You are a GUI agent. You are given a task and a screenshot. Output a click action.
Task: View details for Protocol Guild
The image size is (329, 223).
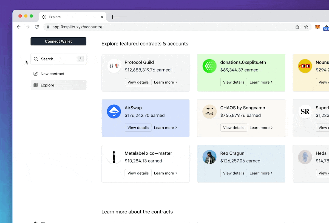(138, 82)
